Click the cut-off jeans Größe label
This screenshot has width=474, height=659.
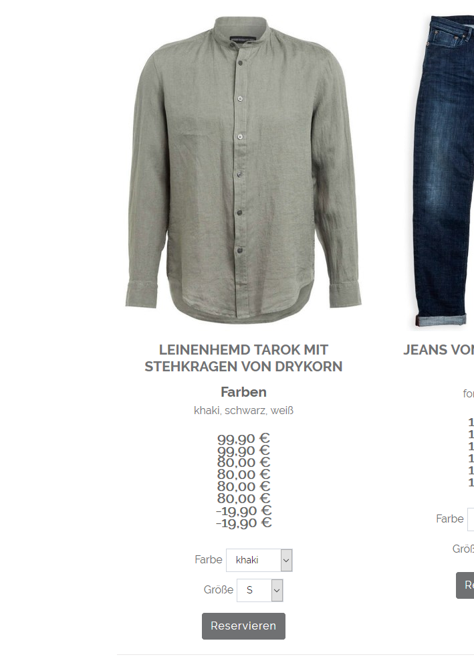click(x=463, y=549)
